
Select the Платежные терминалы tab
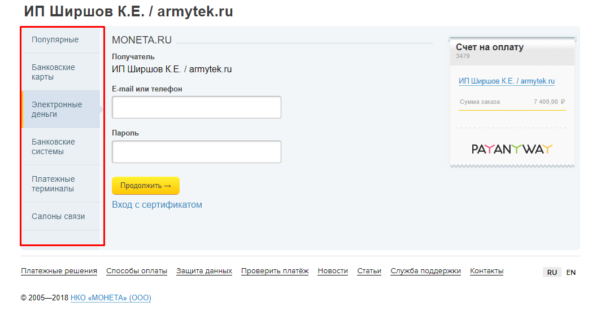click(61, 184)
